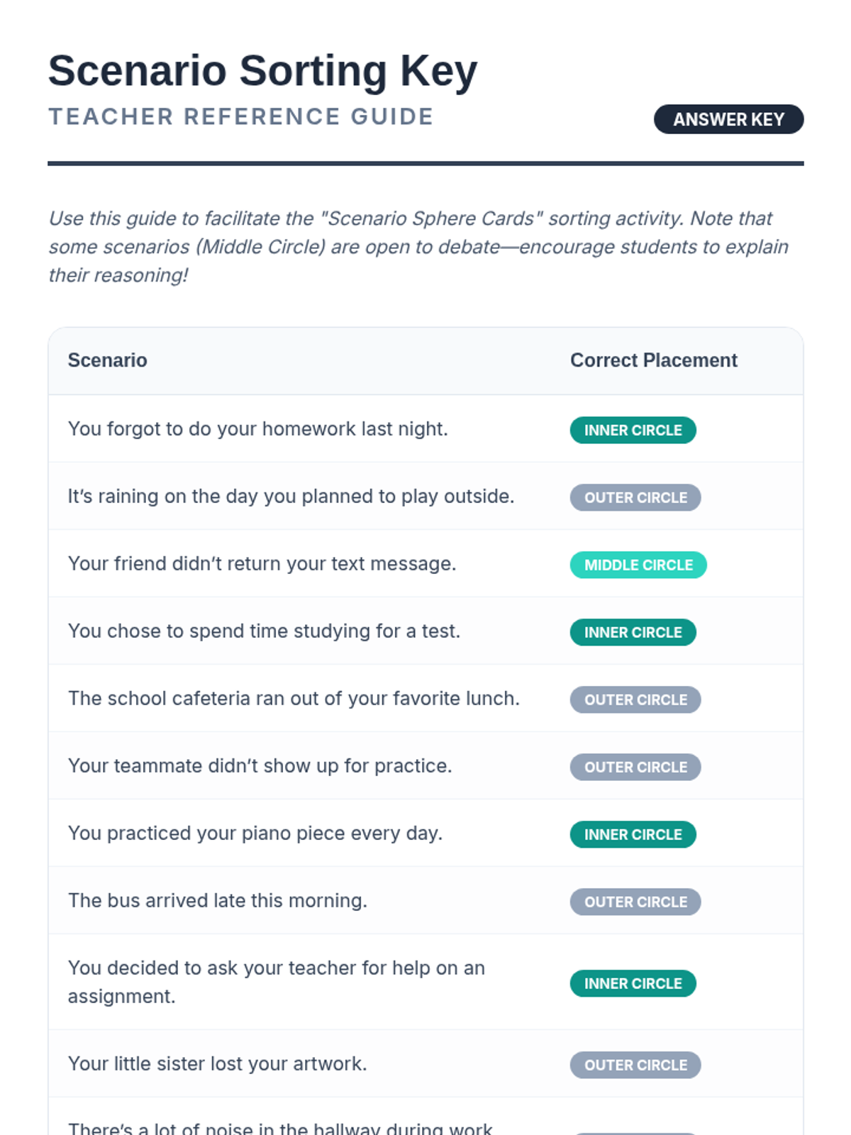Viewport: 851px width, 1135px height.
Task: Click Inner Circle badge for asking teacher
Action: coord(633,983)
